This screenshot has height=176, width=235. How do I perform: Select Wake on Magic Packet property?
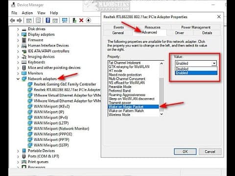click(x=133, y=107)
